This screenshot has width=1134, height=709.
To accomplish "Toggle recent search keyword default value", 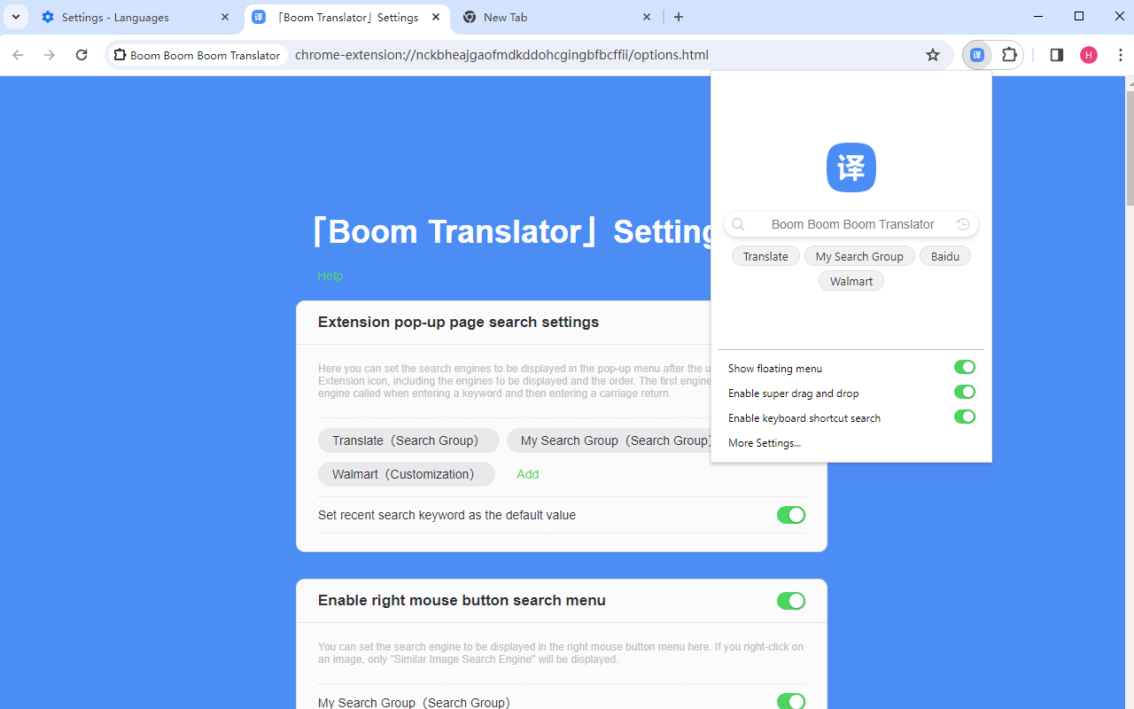I will [x=791, y=515].
